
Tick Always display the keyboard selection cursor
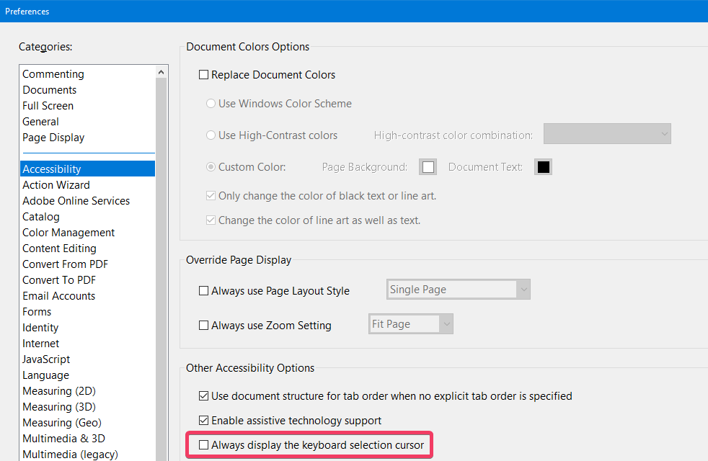pos(204,445)
